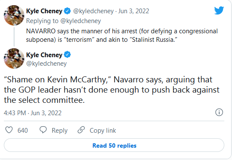Click the copy link chain icon
The image size is (232, 160).
click(x=81, y=130)
